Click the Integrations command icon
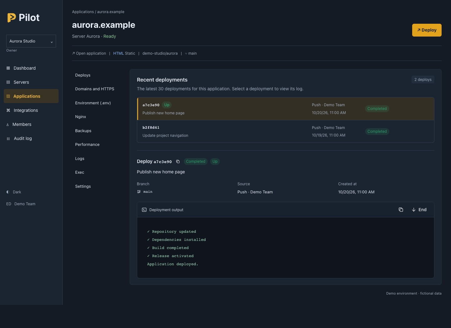 [x=8, y=110]
